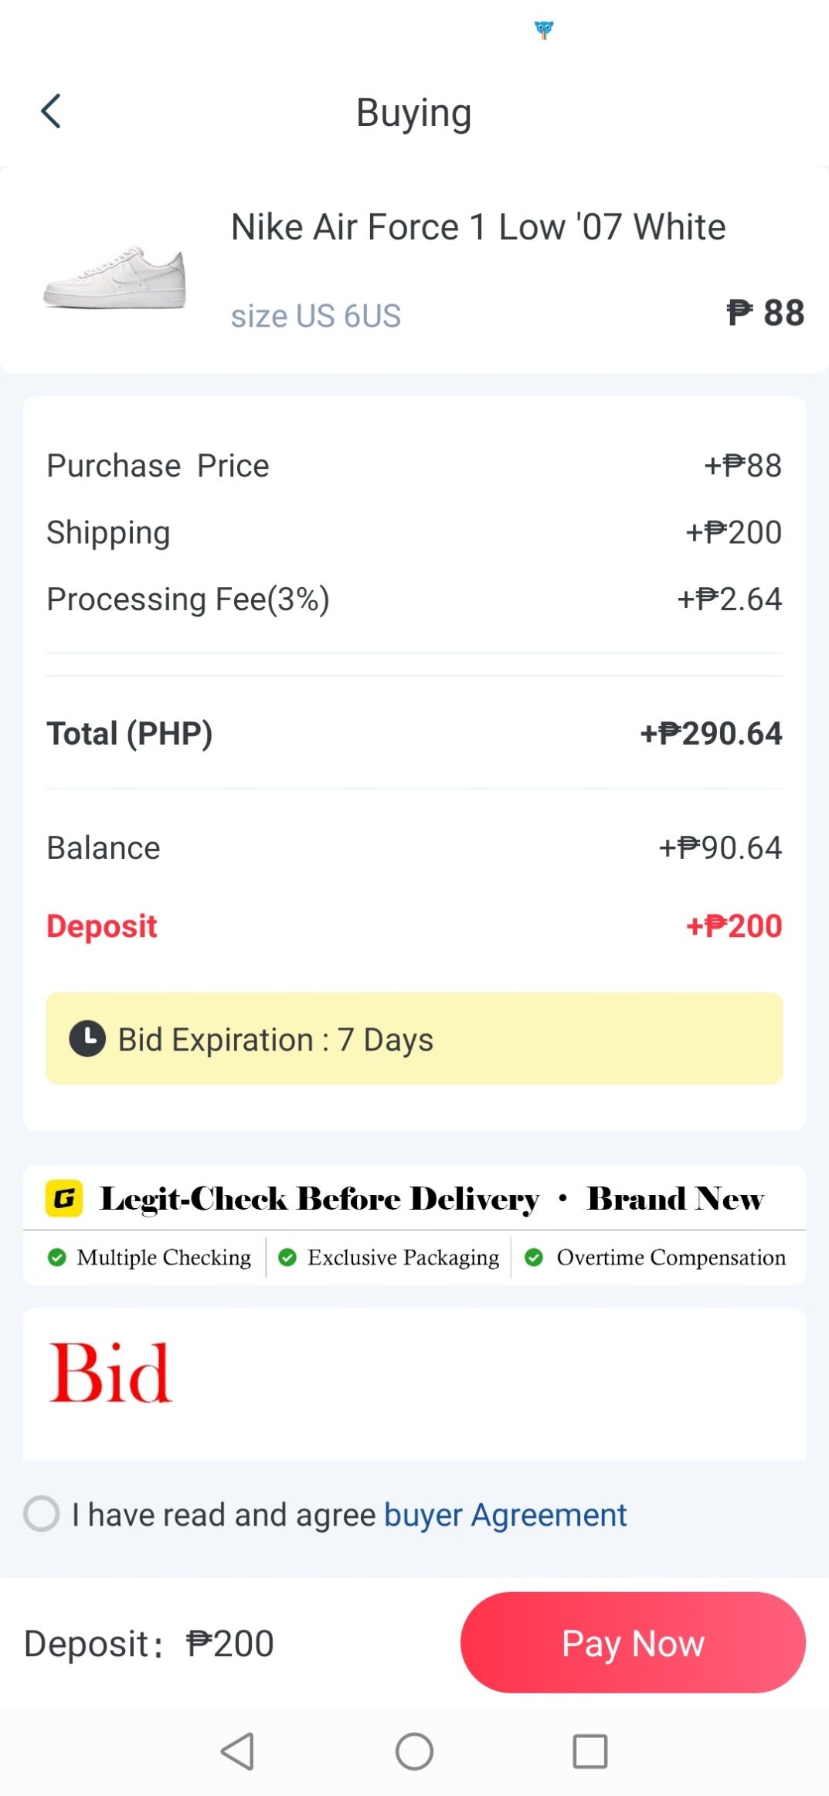This screenshot has height=1796, width=829.
Task: Tap the Nike Air Force 1 shoe thumbnail
Action: pyautogui.click(x=114, y=278)
